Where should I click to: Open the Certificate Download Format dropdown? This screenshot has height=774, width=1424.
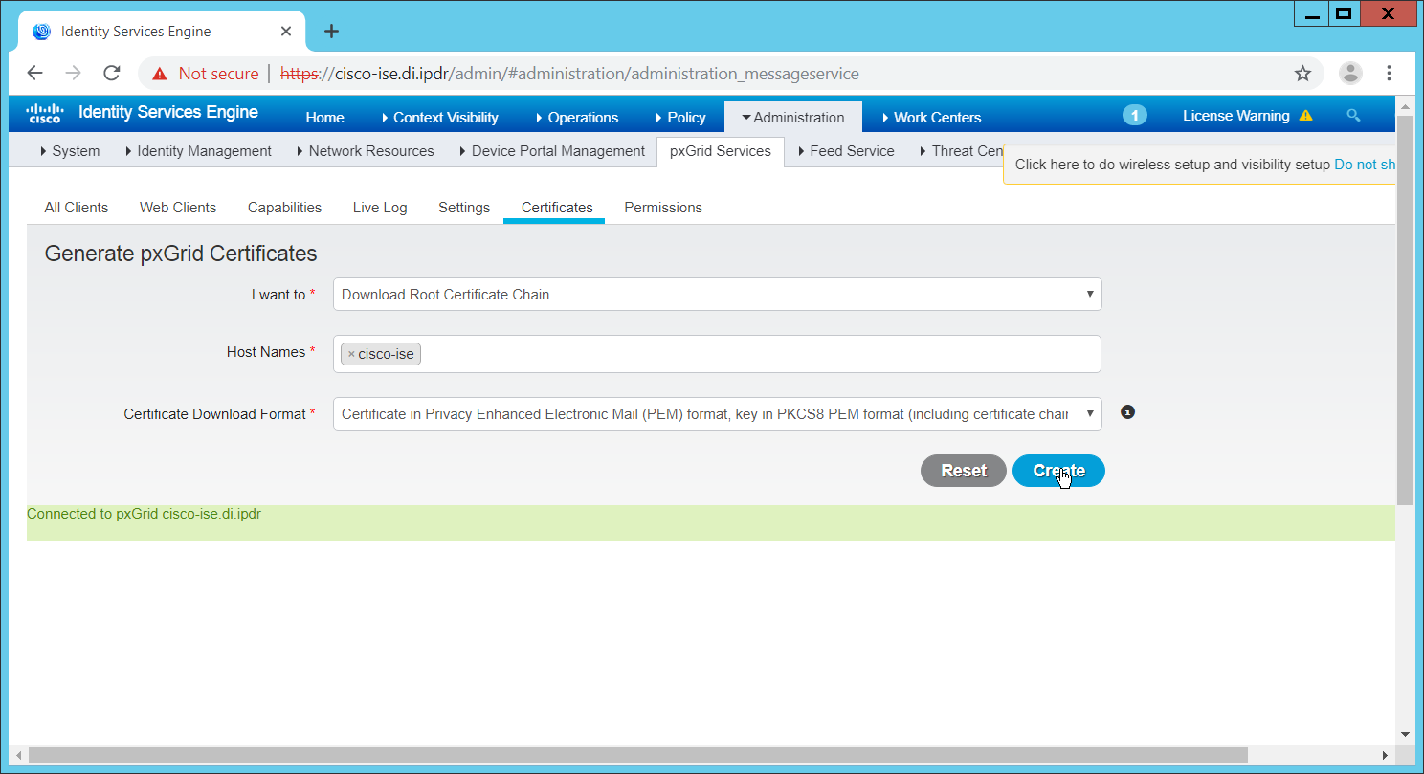point(717,414)
